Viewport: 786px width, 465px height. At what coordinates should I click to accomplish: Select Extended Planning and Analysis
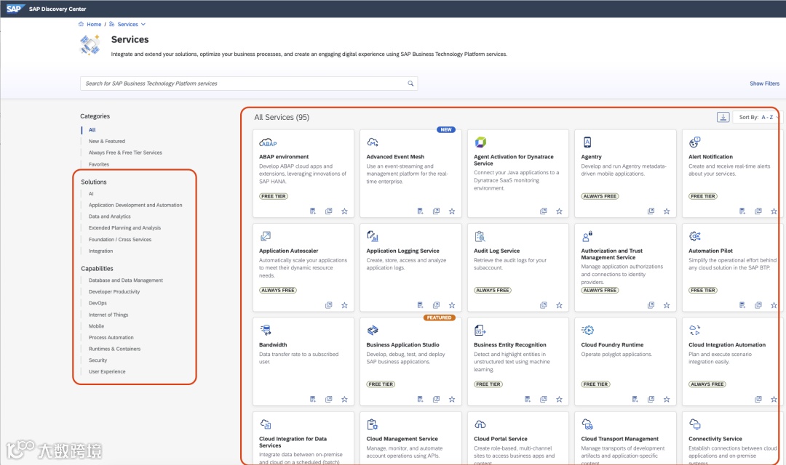(125, 227)
